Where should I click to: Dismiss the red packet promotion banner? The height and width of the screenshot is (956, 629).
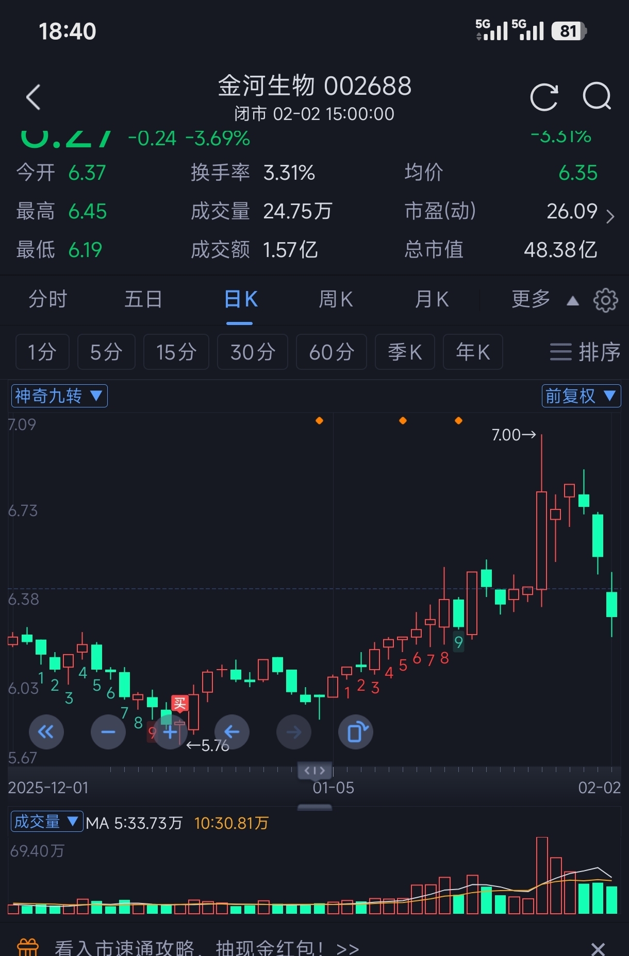598,948
